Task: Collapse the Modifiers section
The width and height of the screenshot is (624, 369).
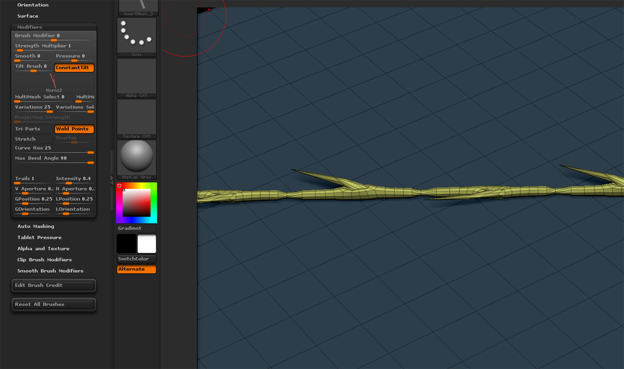Action: pyautogui.click(x=30, y=27)
